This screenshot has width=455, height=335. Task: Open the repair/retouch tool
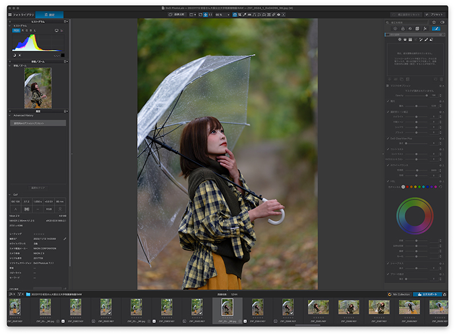click(x=274, y=15)
